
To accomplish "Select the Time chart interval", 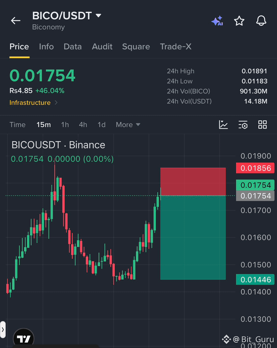I will [x=17, y=125].
